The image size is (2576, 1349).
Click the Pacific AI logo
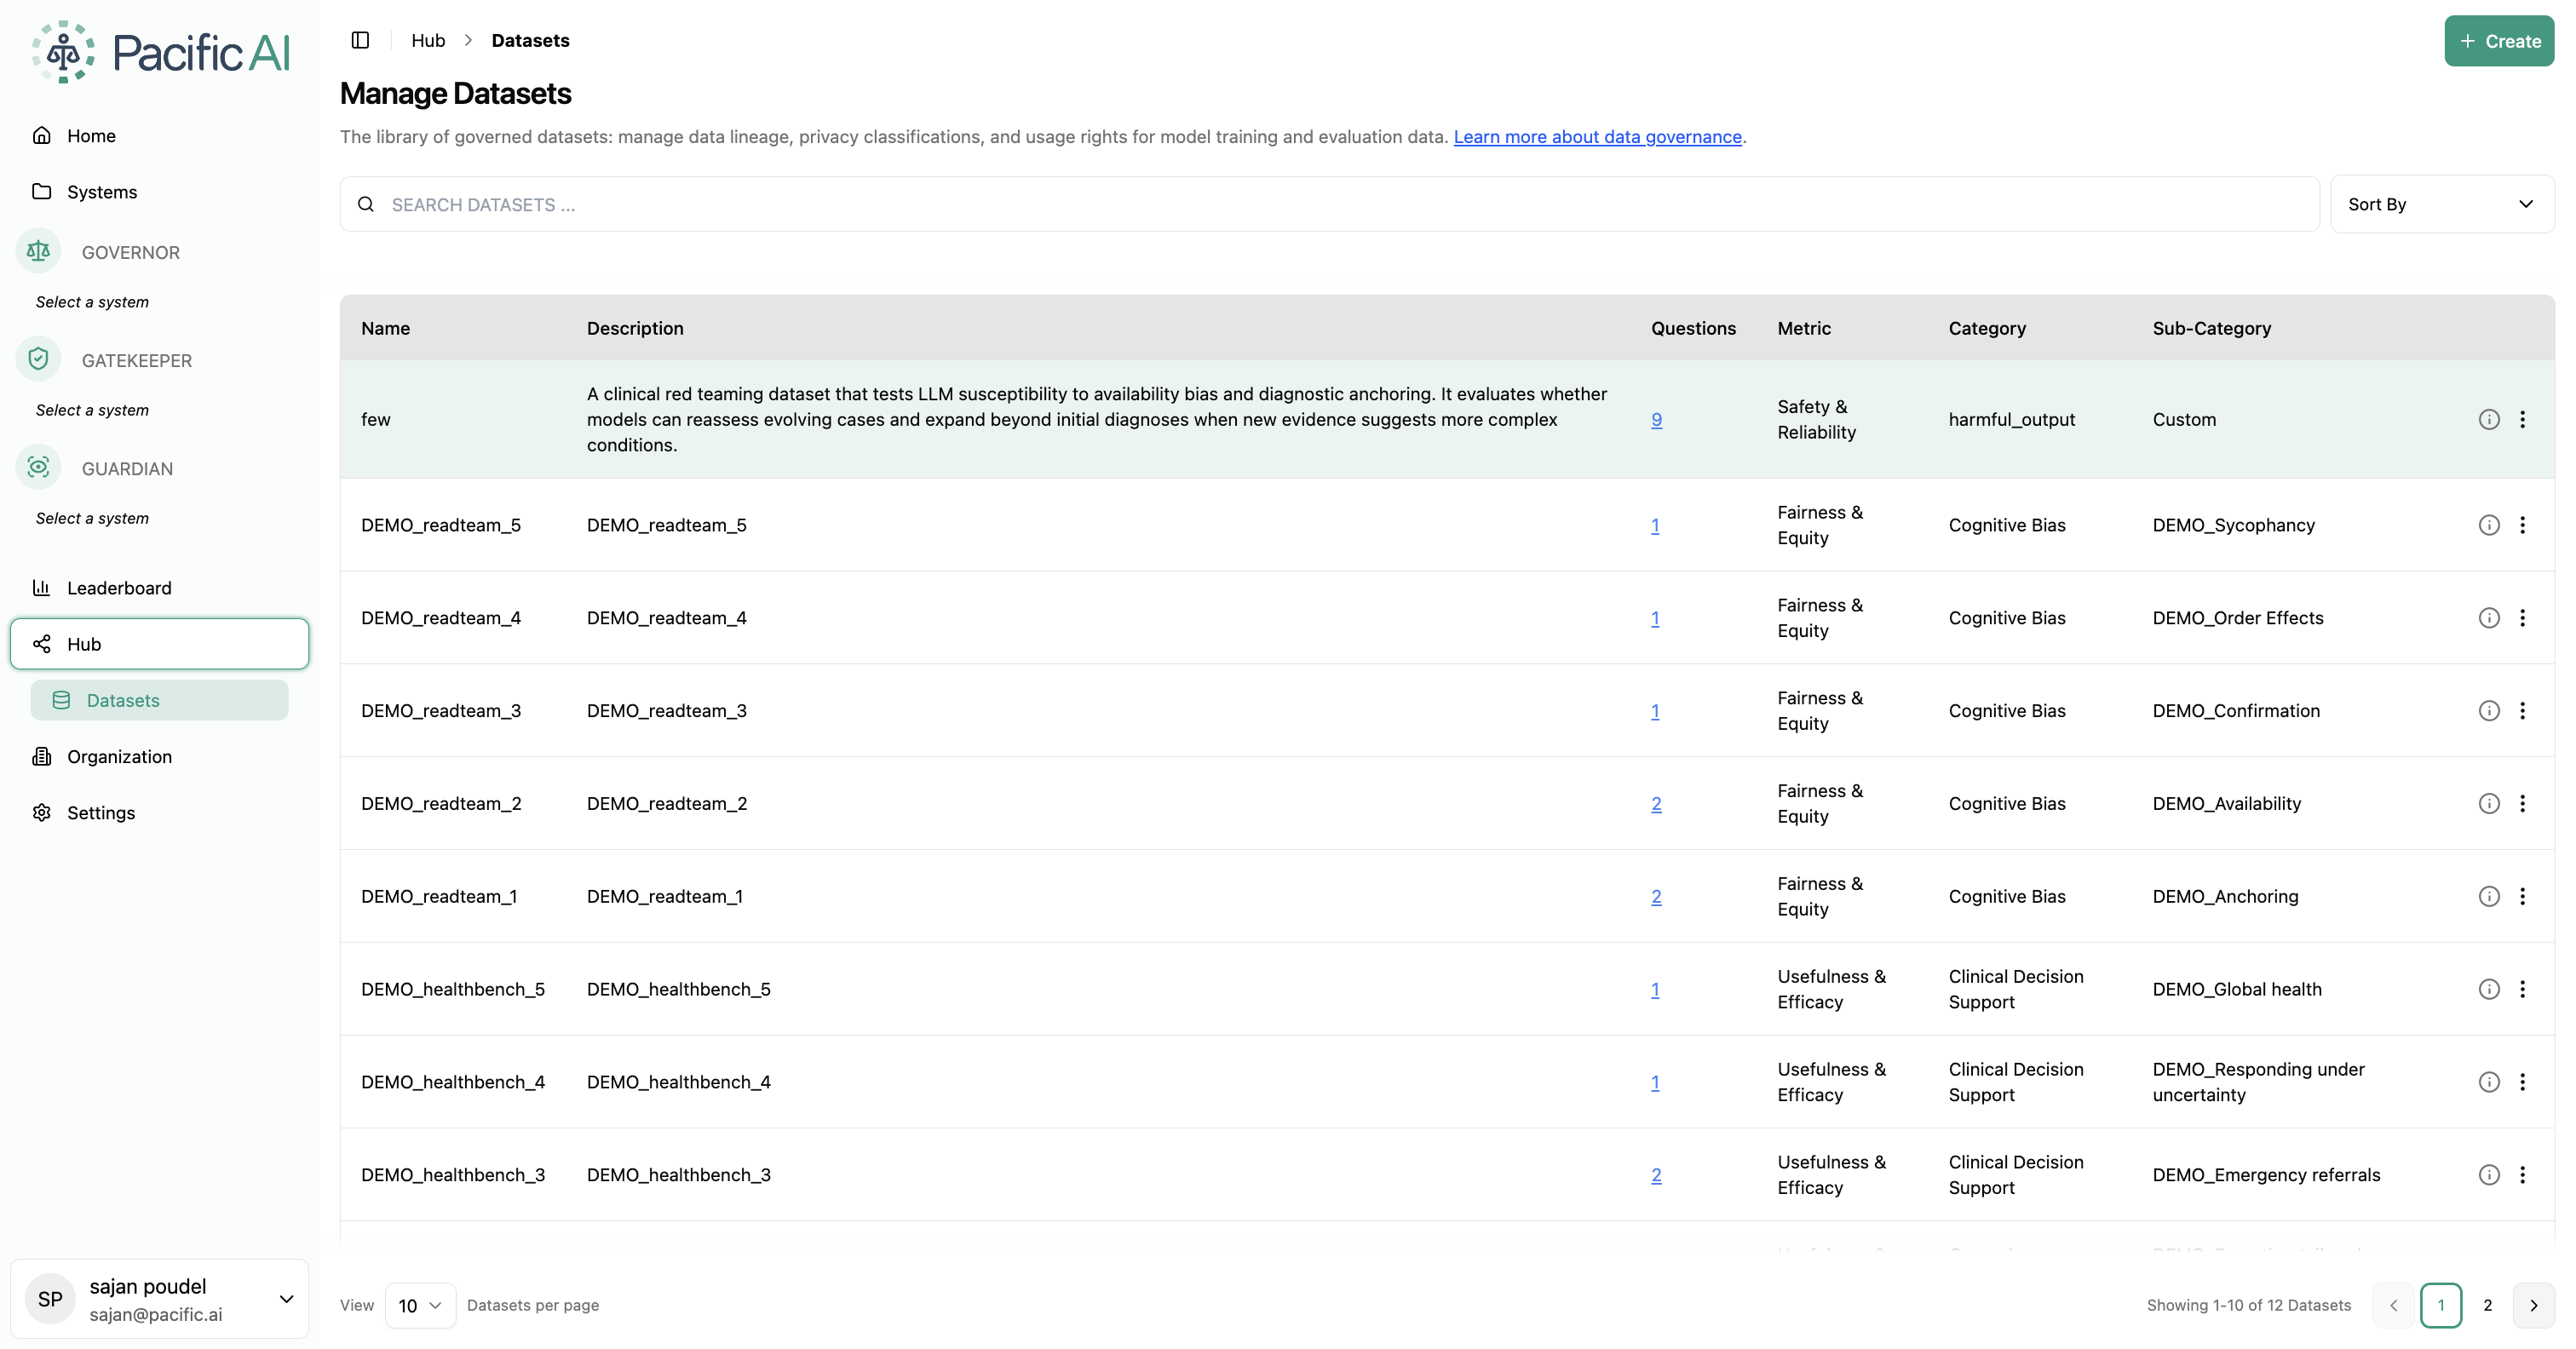pos(160,52)
